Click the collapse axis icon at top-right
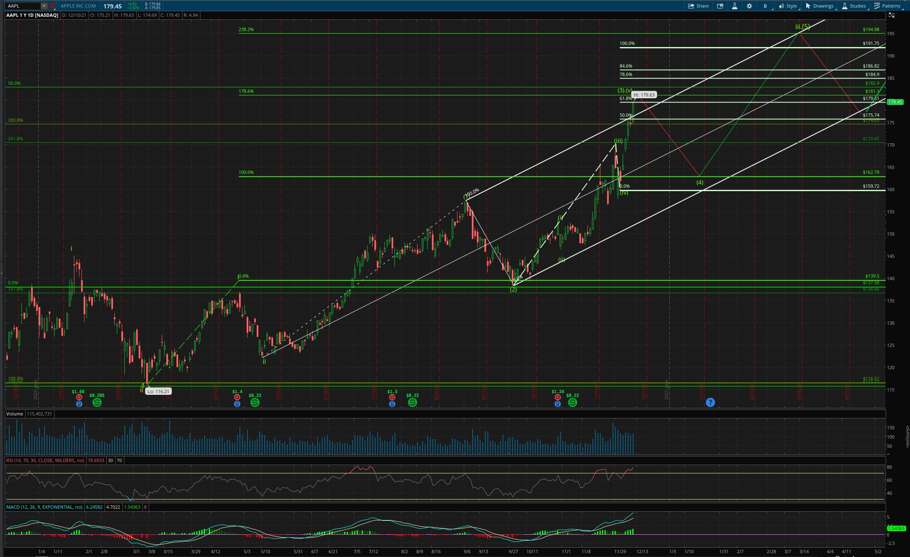The image size is (910, 557). pos(892,16)
